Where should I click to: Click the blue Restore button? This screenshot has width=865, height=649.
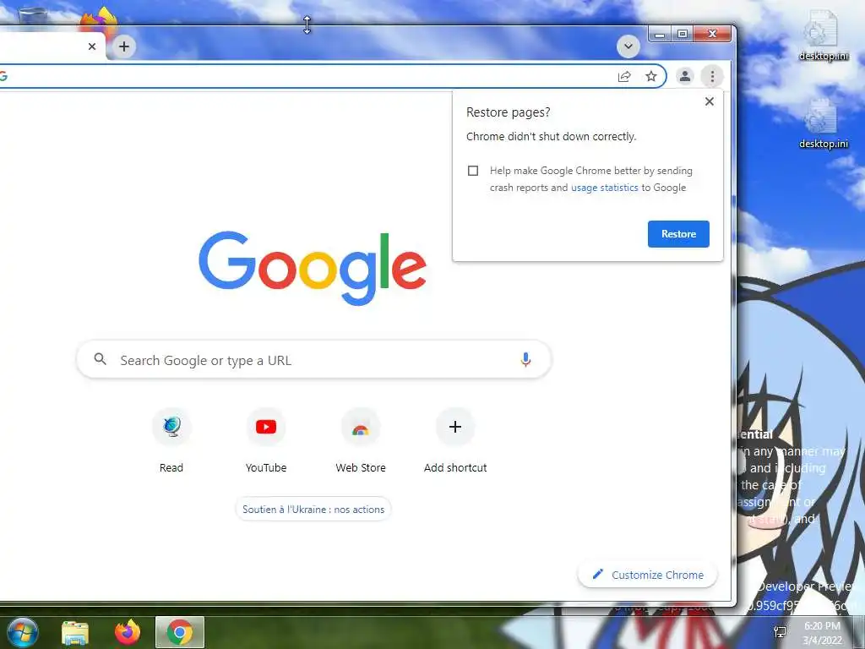(678, 234)
